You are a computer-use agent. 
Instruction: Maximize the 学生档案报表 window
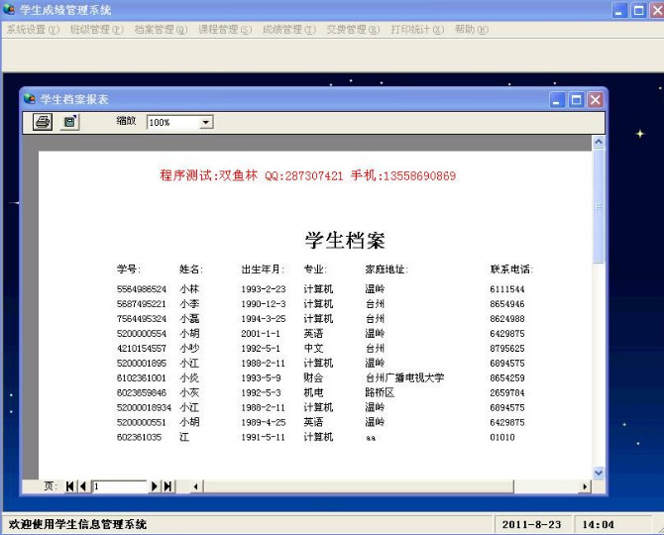[x=576, y=100]
